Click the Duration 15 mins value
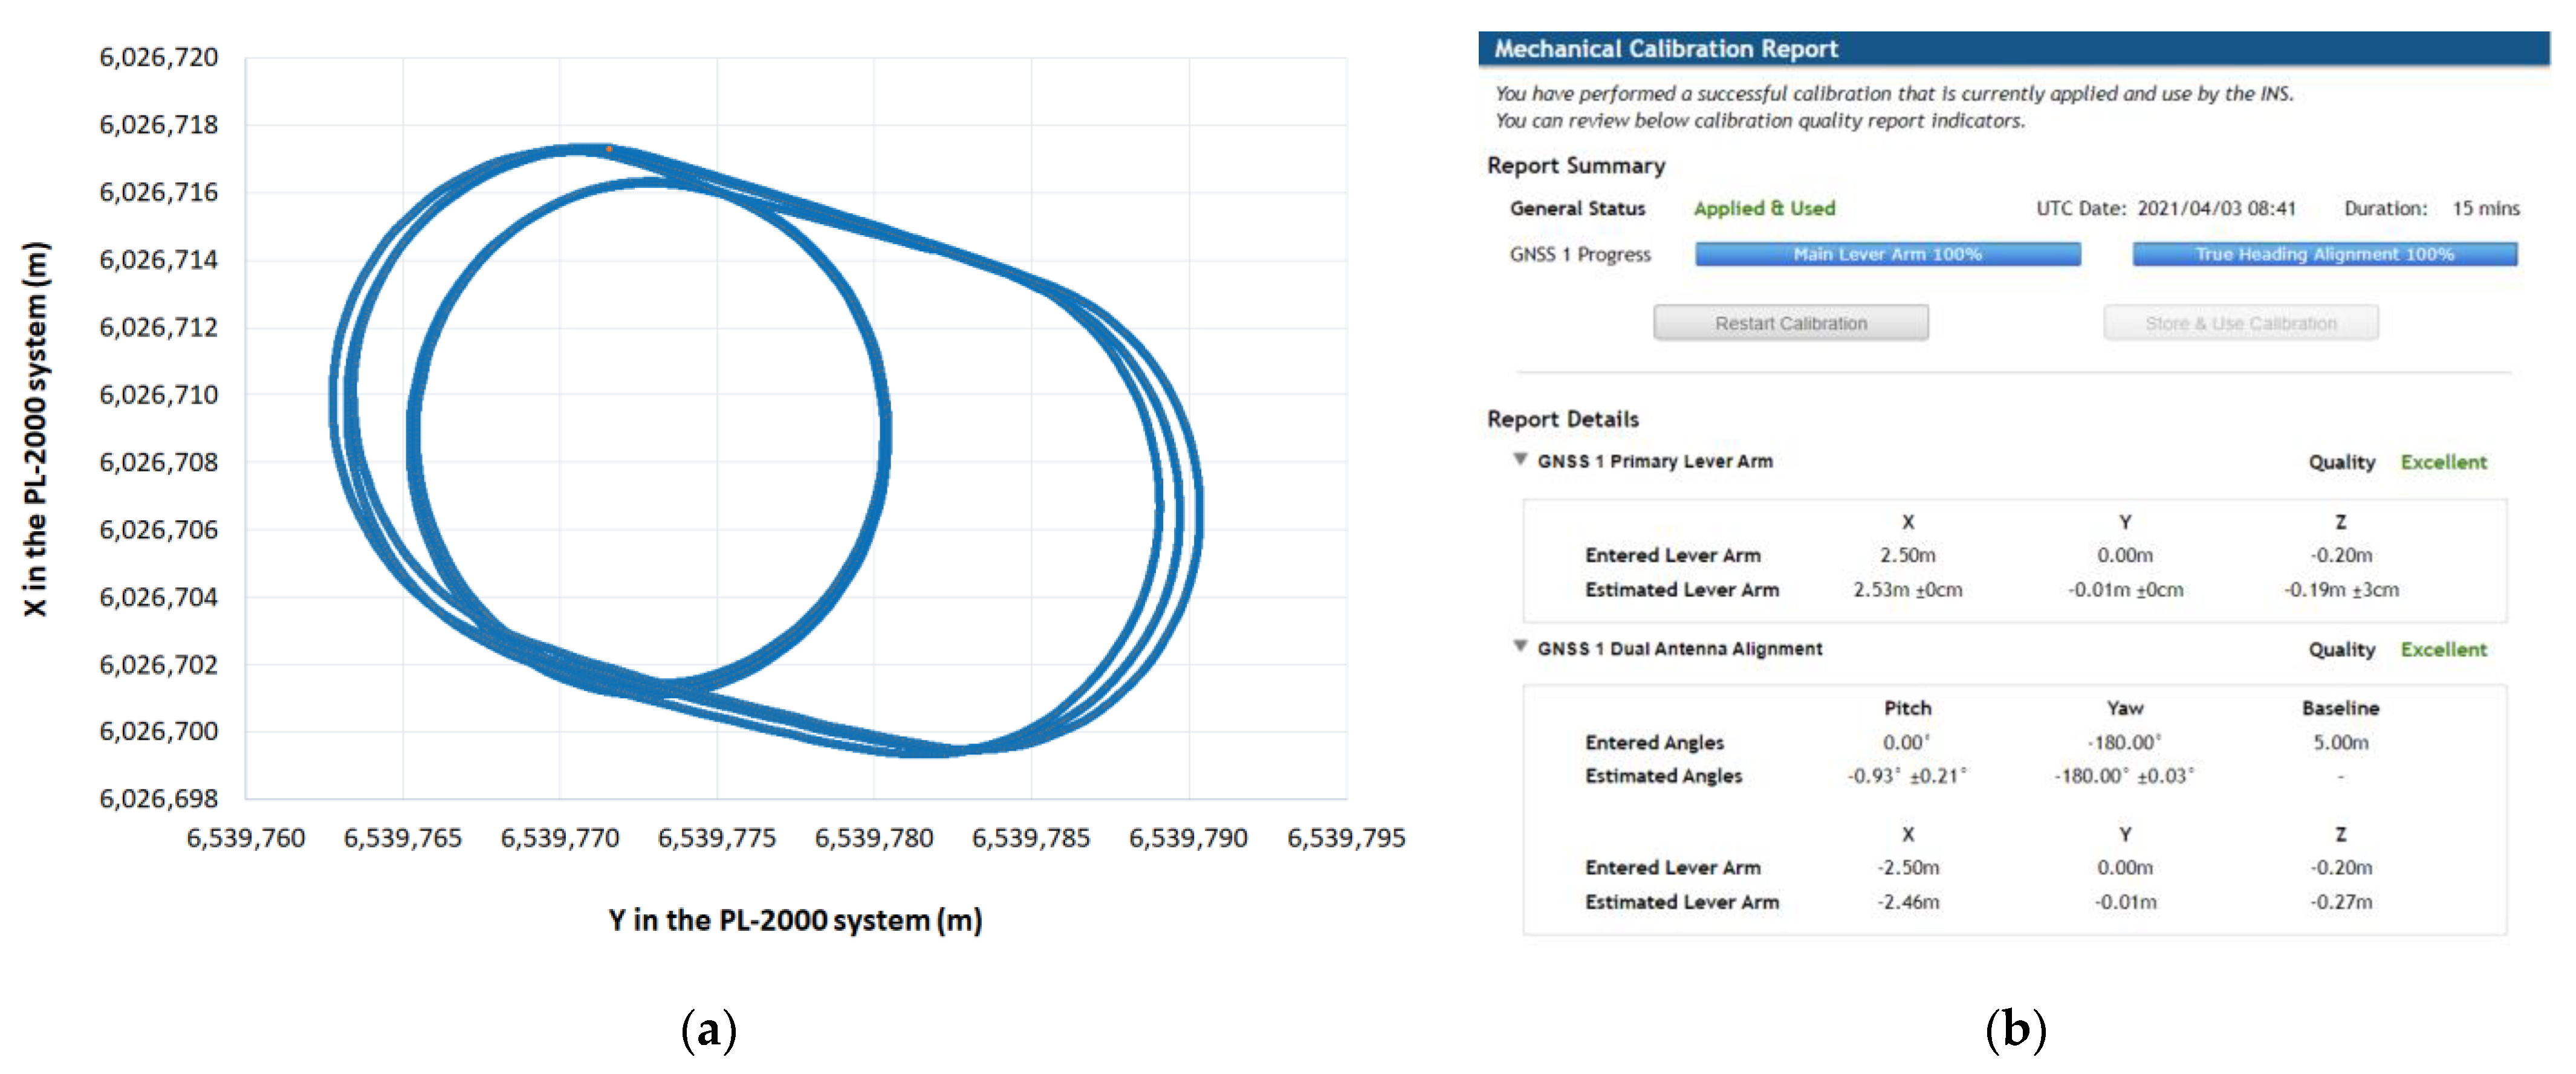2576x1074 pixels. coord(2485,208)
